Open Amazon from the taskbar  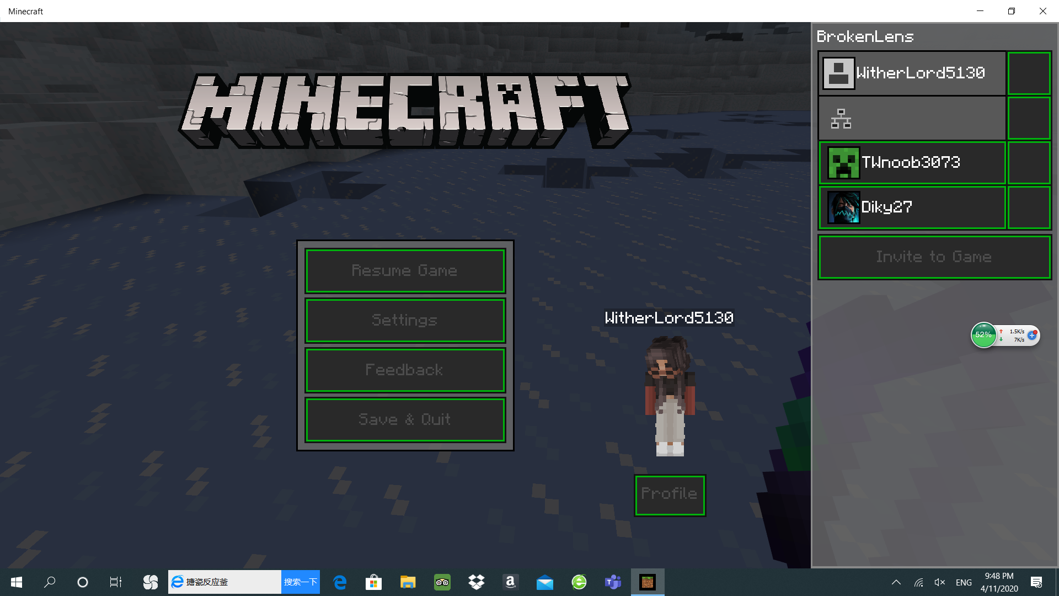click(x=511, y=582)
